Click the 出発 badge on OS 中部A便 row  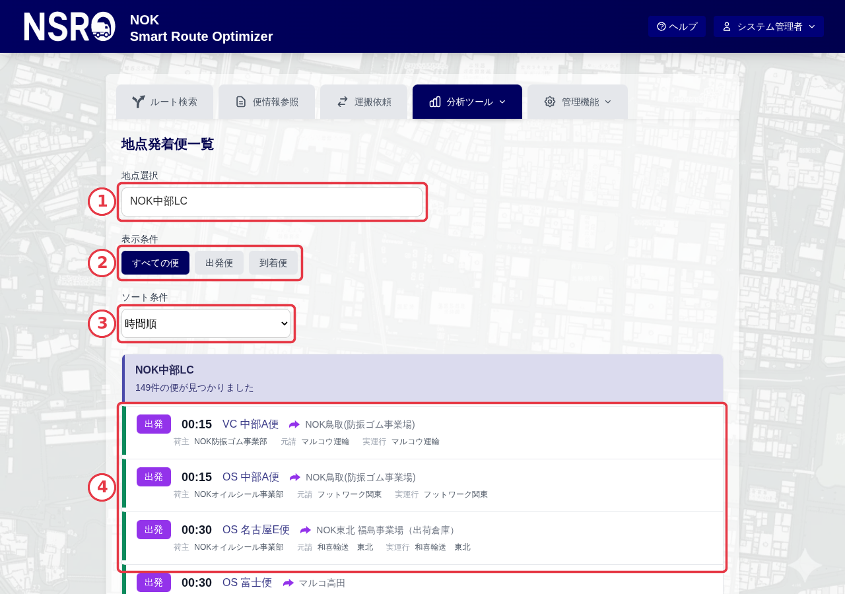tap(154, 477)
